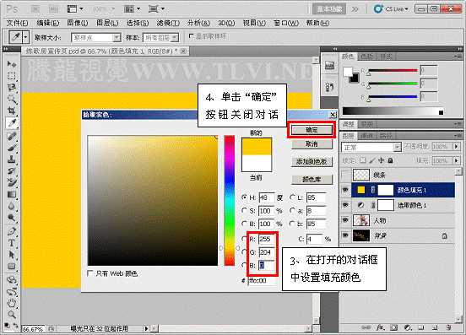466x335 pixels.
Task: Click inside the color picker field
Action: click(x=153, y=201)
